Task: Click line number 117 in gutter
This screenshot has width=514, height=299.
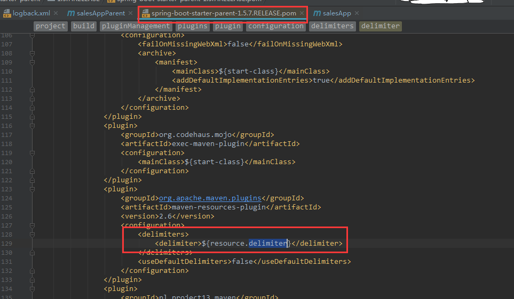Action: 6,135
